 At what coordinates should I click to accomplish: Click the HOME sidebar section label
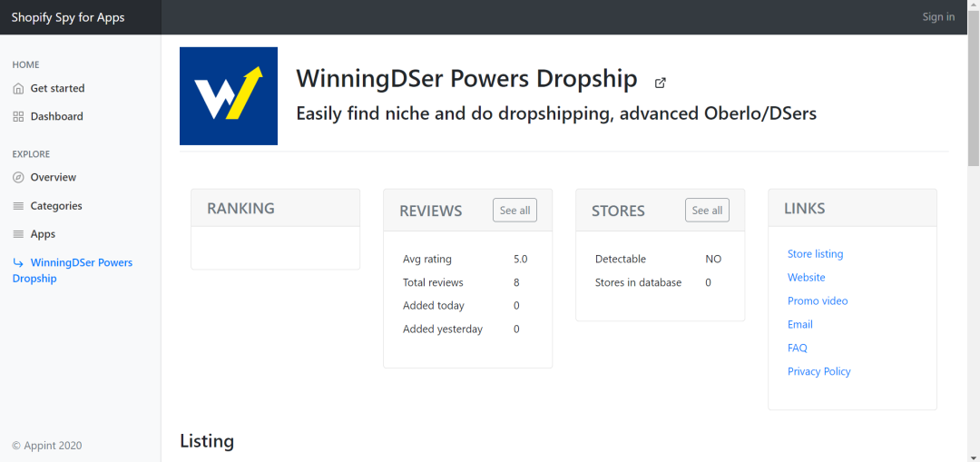25,64
